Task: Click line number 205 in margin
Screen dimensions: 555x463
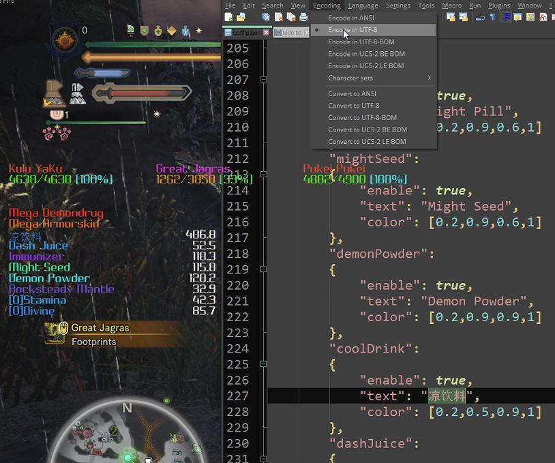Action: click(x=237, y=48)
